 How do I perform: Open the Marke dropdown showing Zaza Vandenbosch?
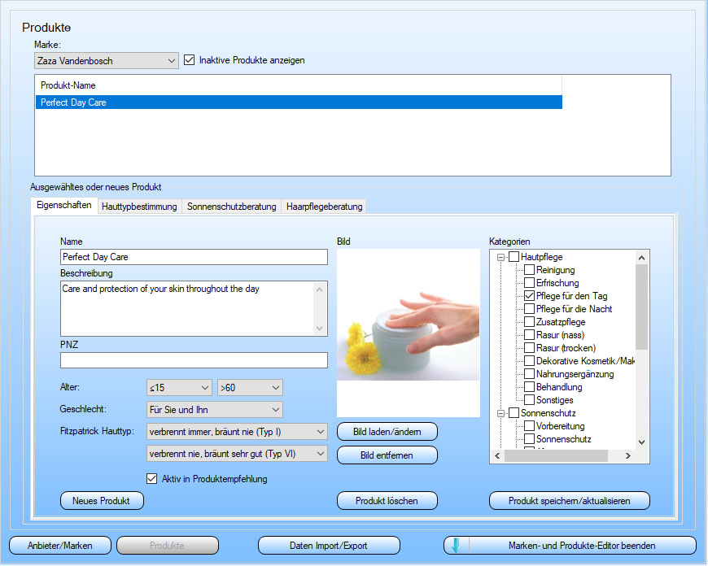coord(106,60)
